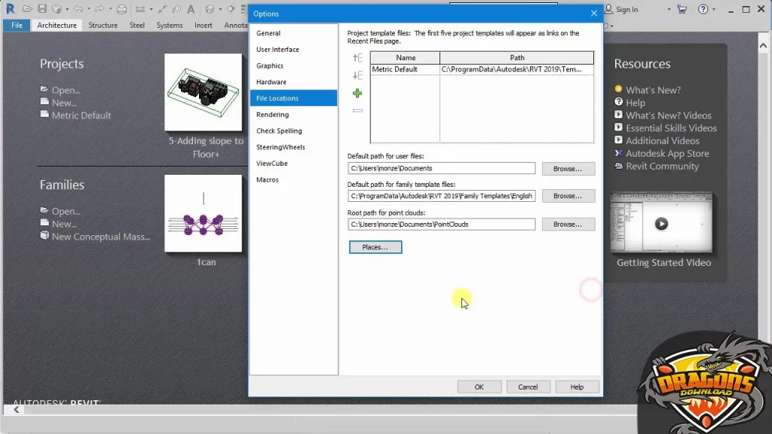Click the Text tool icon in toolbar
The height and width of the screenshot is (434, 772).
[x=191, y=9]
